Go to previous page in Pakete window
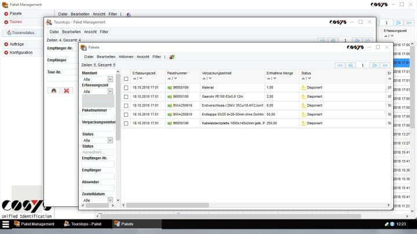This screenshot has width=417, height=234. pyautogui.click(x=350, y=65)
